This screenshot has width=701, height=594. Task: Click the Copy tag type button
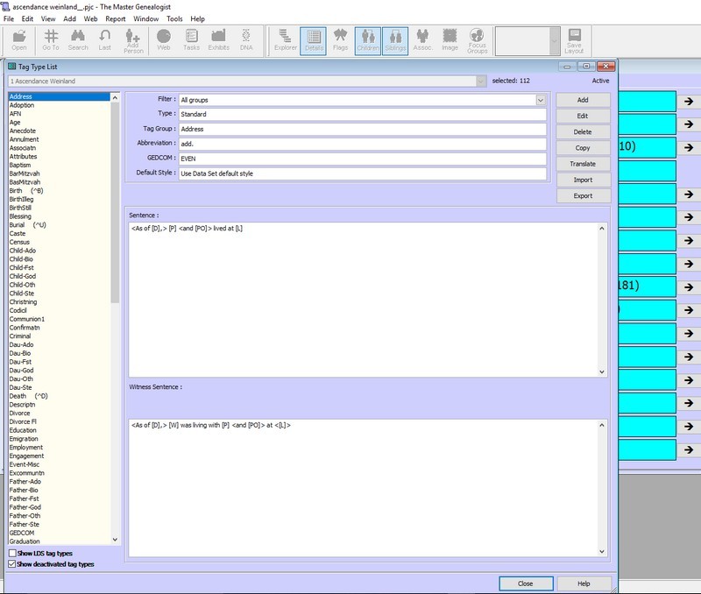pyautogui.click(x=583, y=148)
